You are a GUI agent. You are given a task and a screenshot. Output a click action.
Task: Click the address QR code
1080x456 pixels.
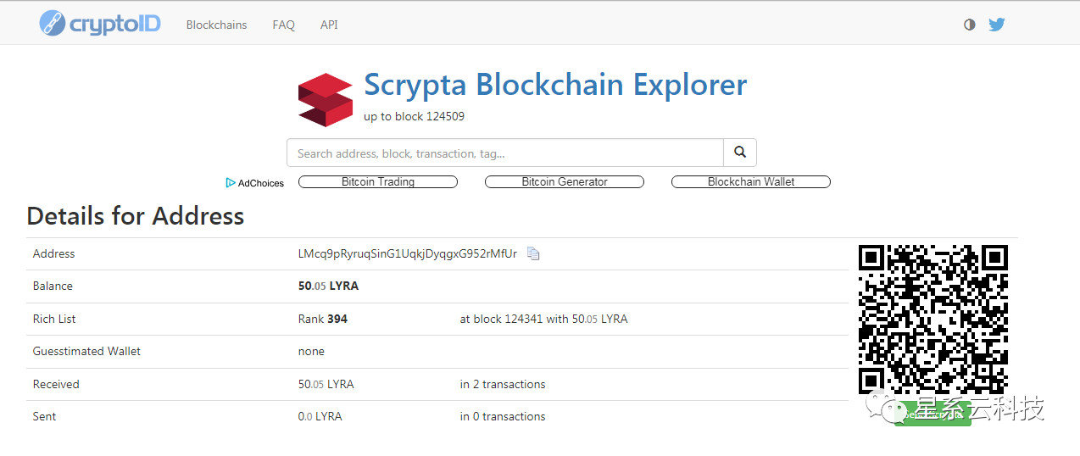click(933, 320)
